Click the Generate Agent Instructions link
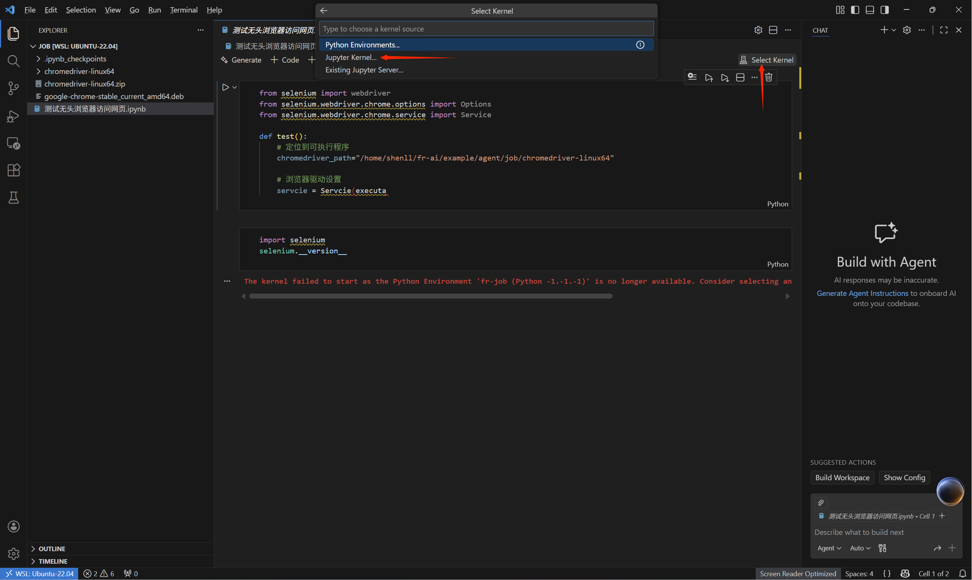Viewport: 972px width, 580px height. pyautogui.click(x=862, y=293)
